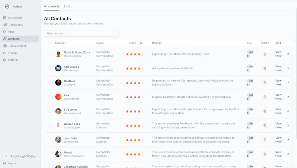View tweet link for SV | Lume
Image resolution: width=297 pixels, height=168 pixels.
point(279,111)
